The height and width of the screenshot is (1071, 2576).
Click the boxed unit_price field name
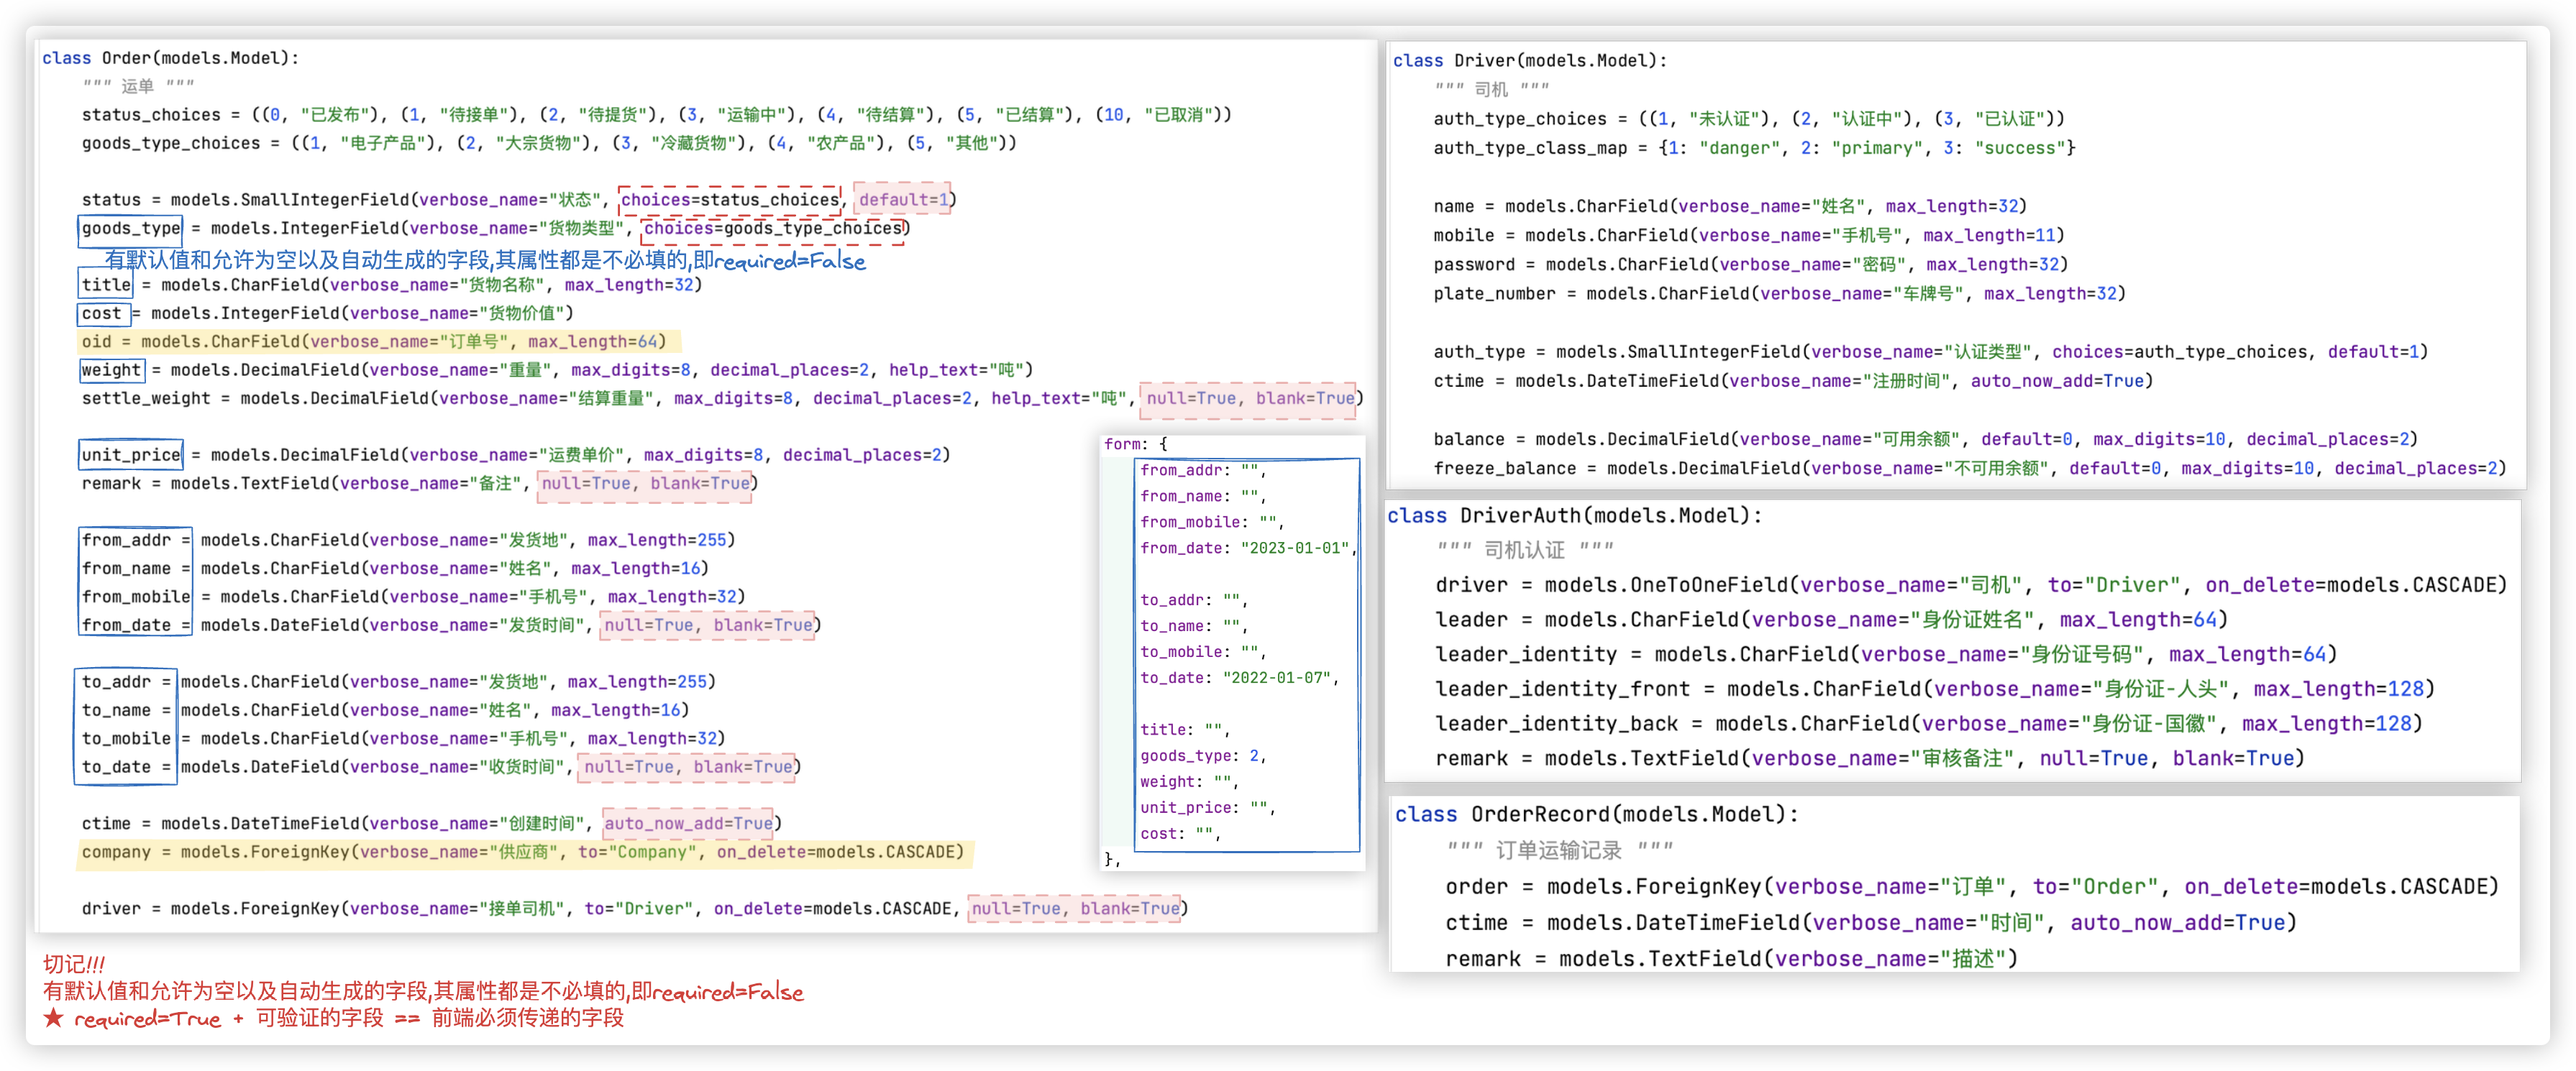point(131,456)
